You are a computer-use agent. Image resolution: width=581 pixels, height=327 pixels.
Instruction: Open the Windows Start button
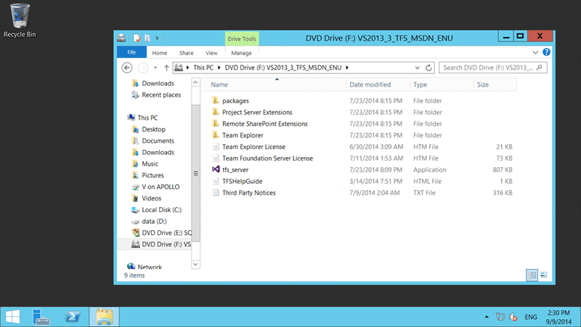click(x=13, y=317)
